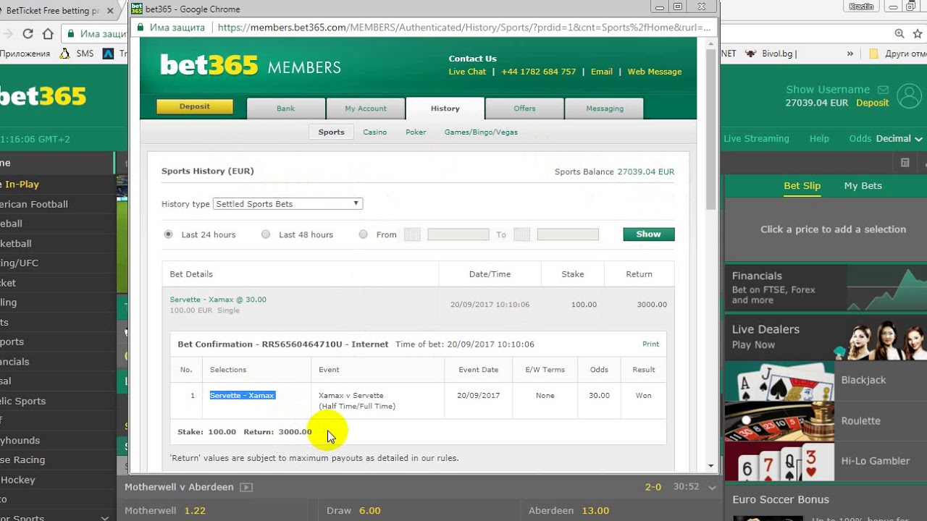Click the calculator icon above bet slip
Screen dimensions: 927x521
click(x=905, y=163)
